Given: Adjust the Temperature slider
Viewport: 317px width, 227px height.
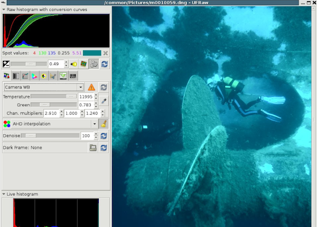Looking at the screenshot, I should tap(54, 96).
